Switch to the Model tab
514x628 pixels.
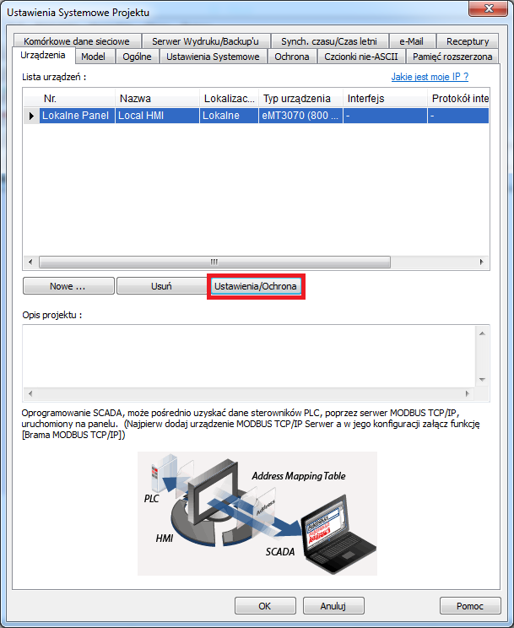(94, 57)
